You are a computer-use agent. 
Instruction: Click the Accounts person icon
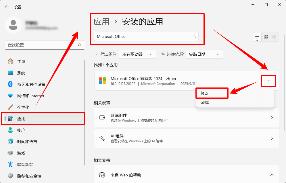click(10, 130)
